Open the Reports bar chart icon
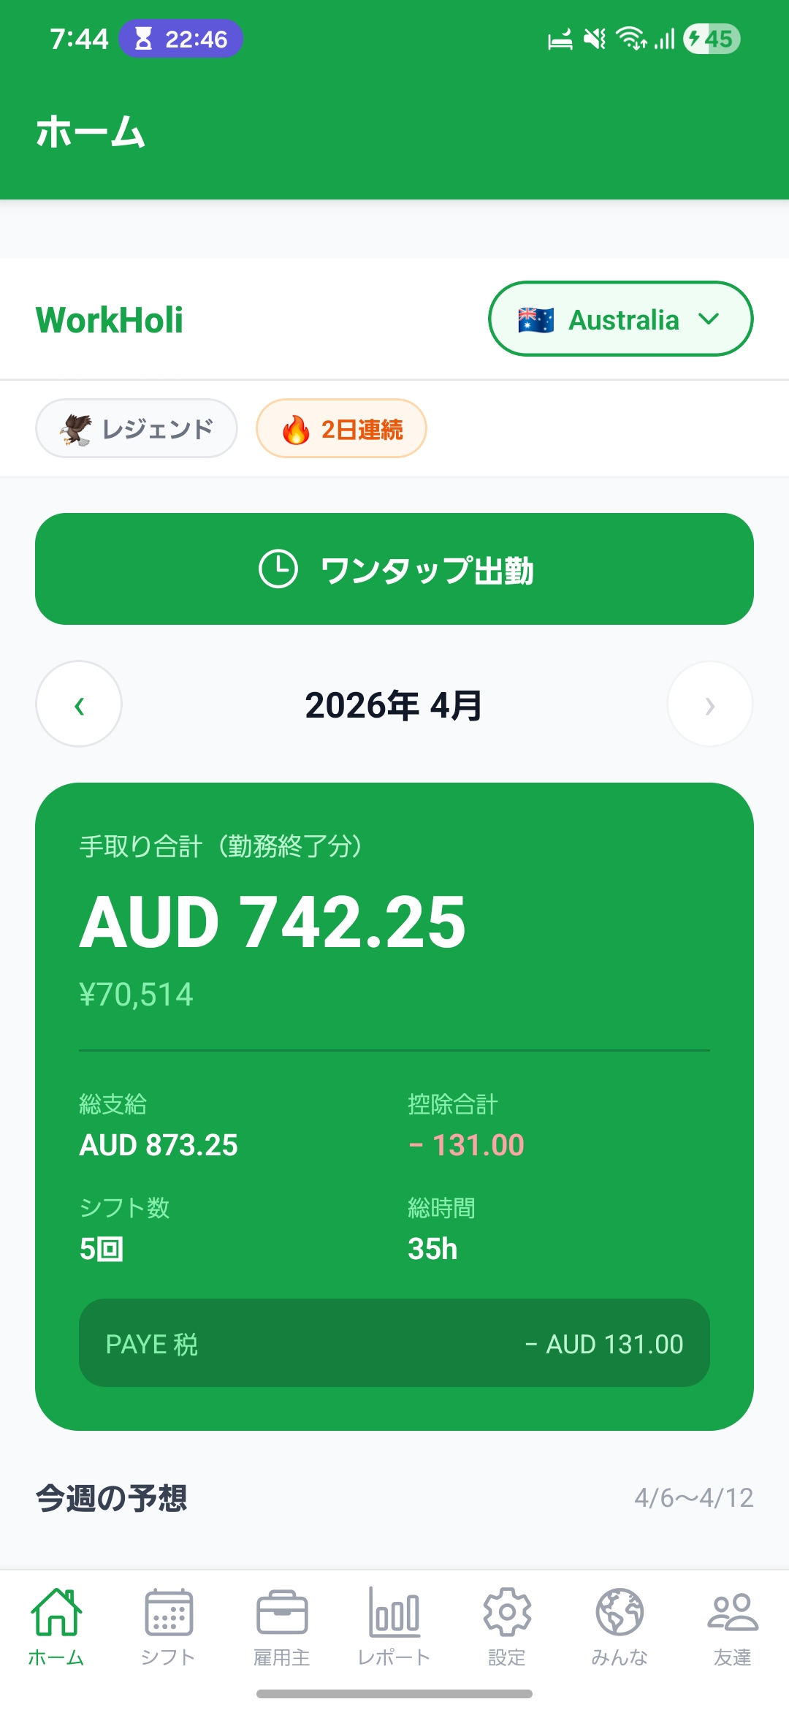Viewport: 789px width, 1710px height. (x=394, y=1612)
